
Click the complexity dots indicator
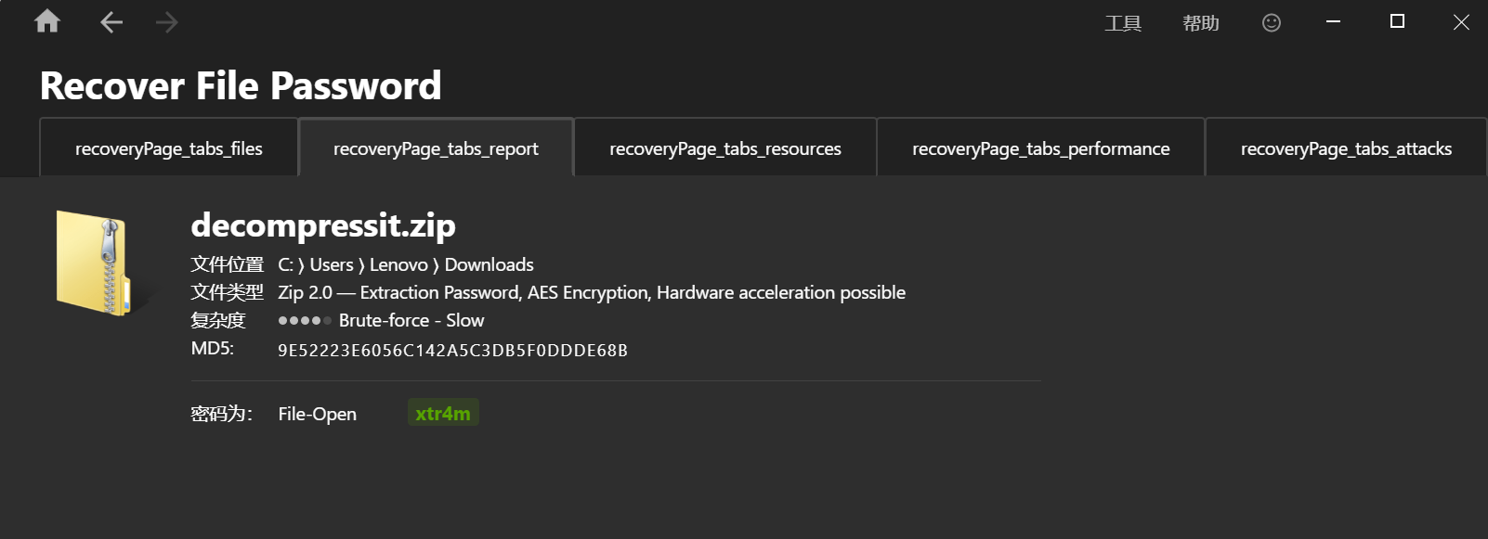tap(305, 321)
